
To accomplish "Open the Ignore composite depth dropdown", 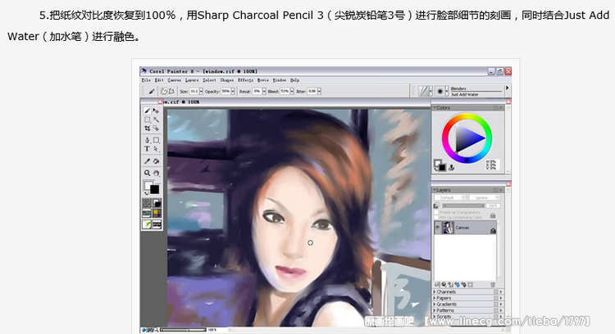I will (x=485, y=197).
